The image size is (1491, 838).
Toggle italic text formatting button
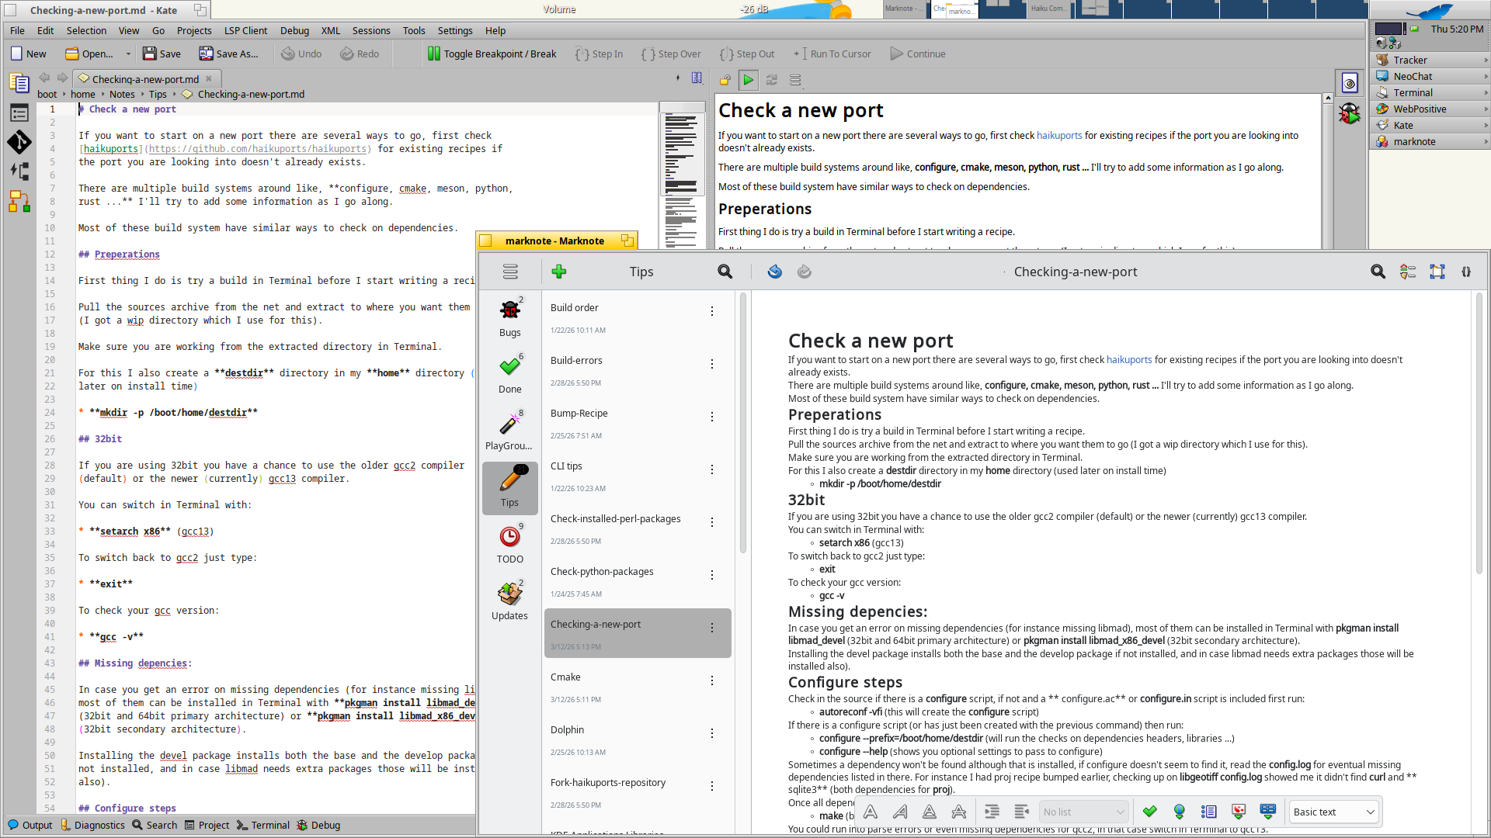(900, 812)
